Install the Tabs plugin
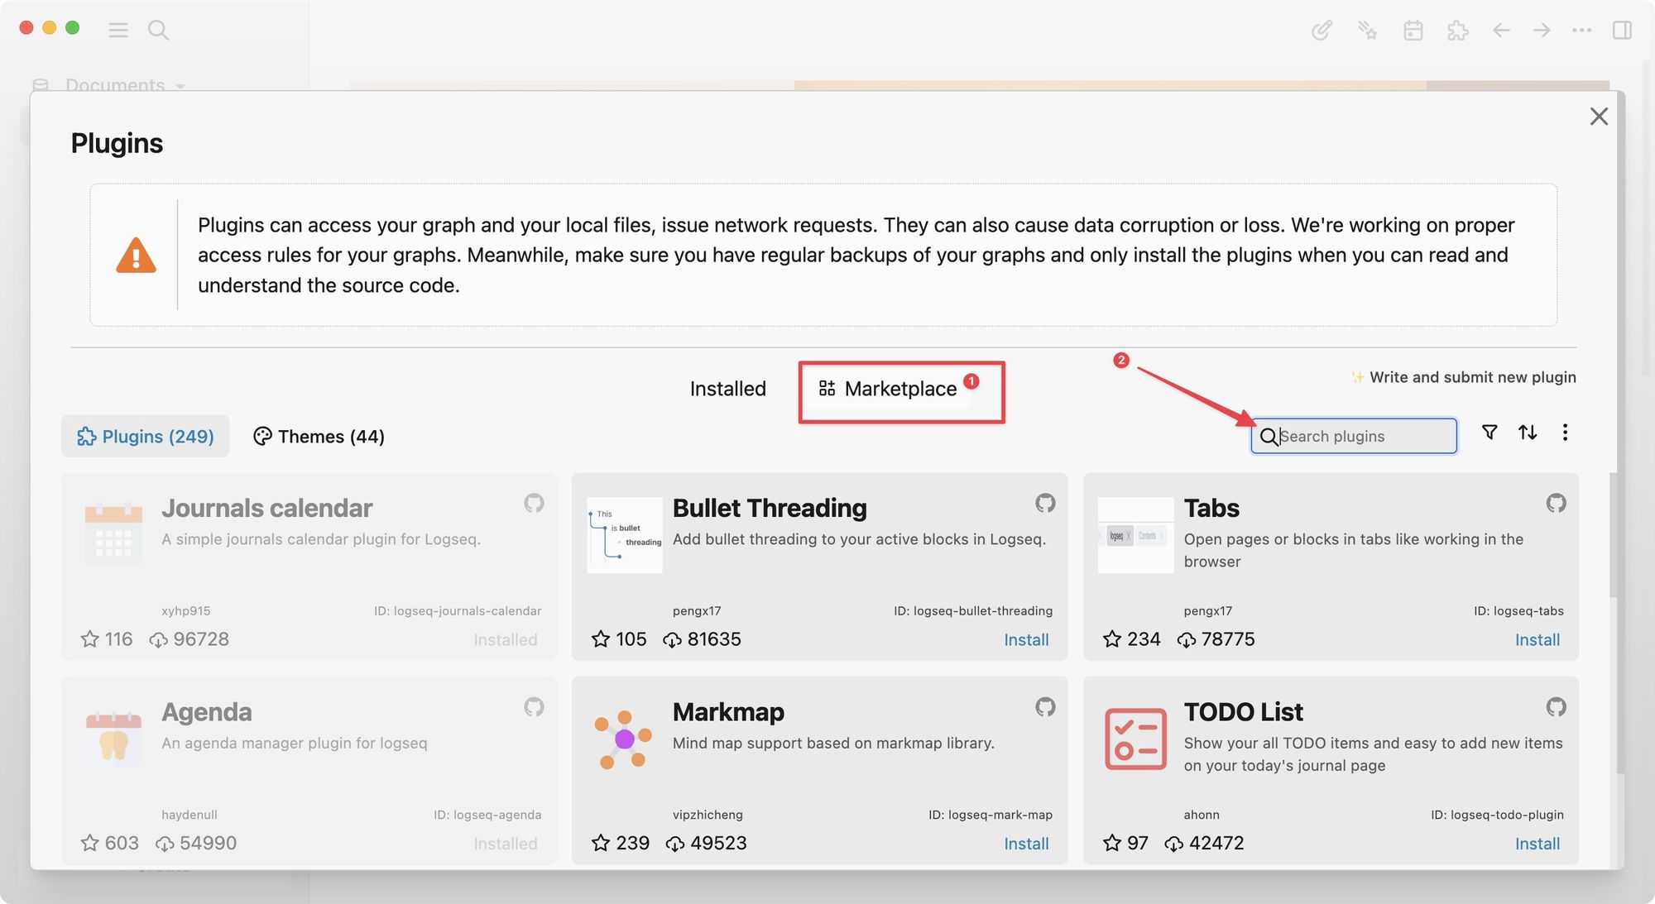 (1536, 638)
